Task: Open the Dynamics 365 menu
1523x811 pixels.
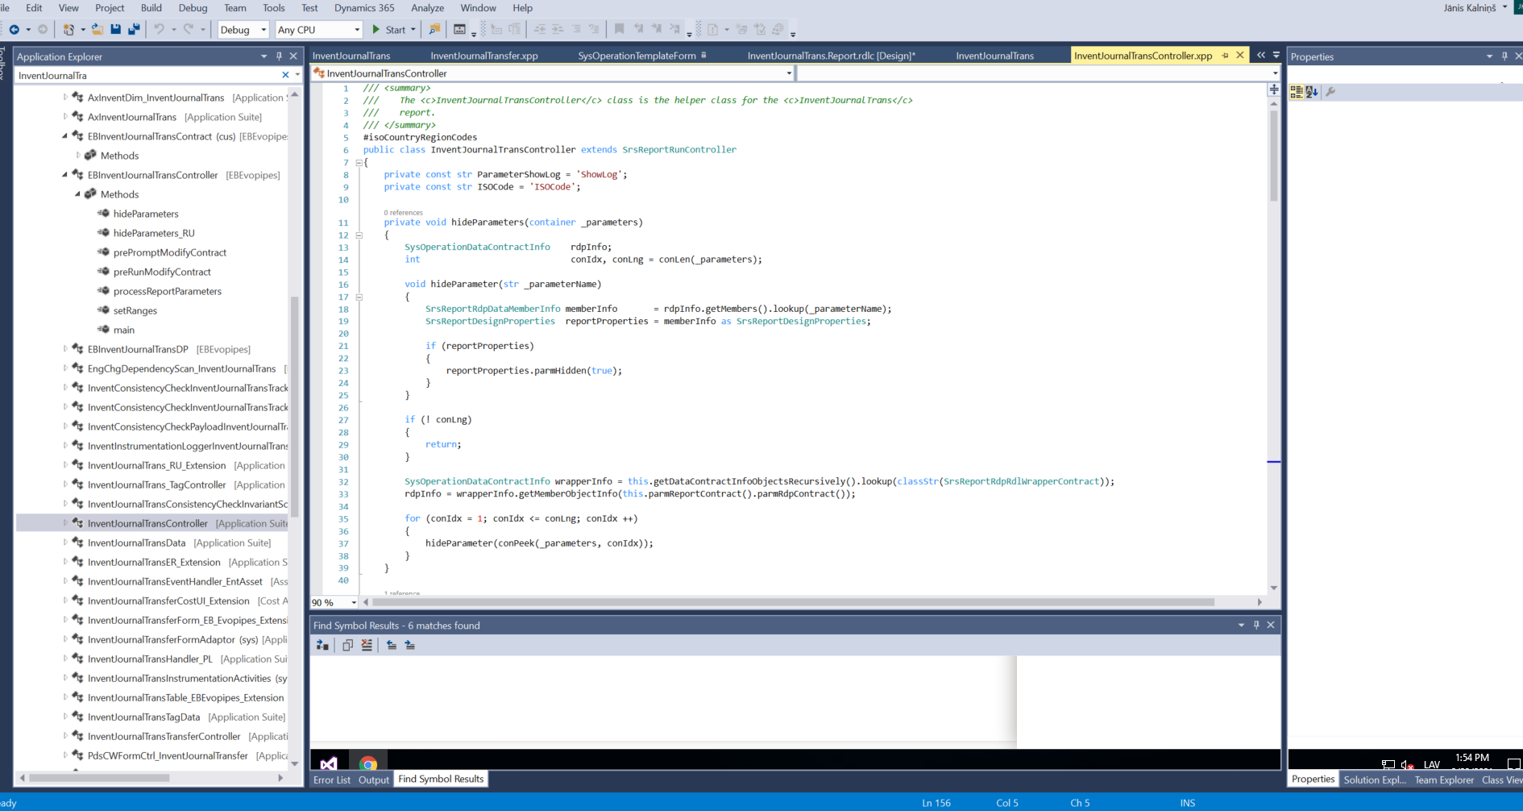Action: [364, 8]
